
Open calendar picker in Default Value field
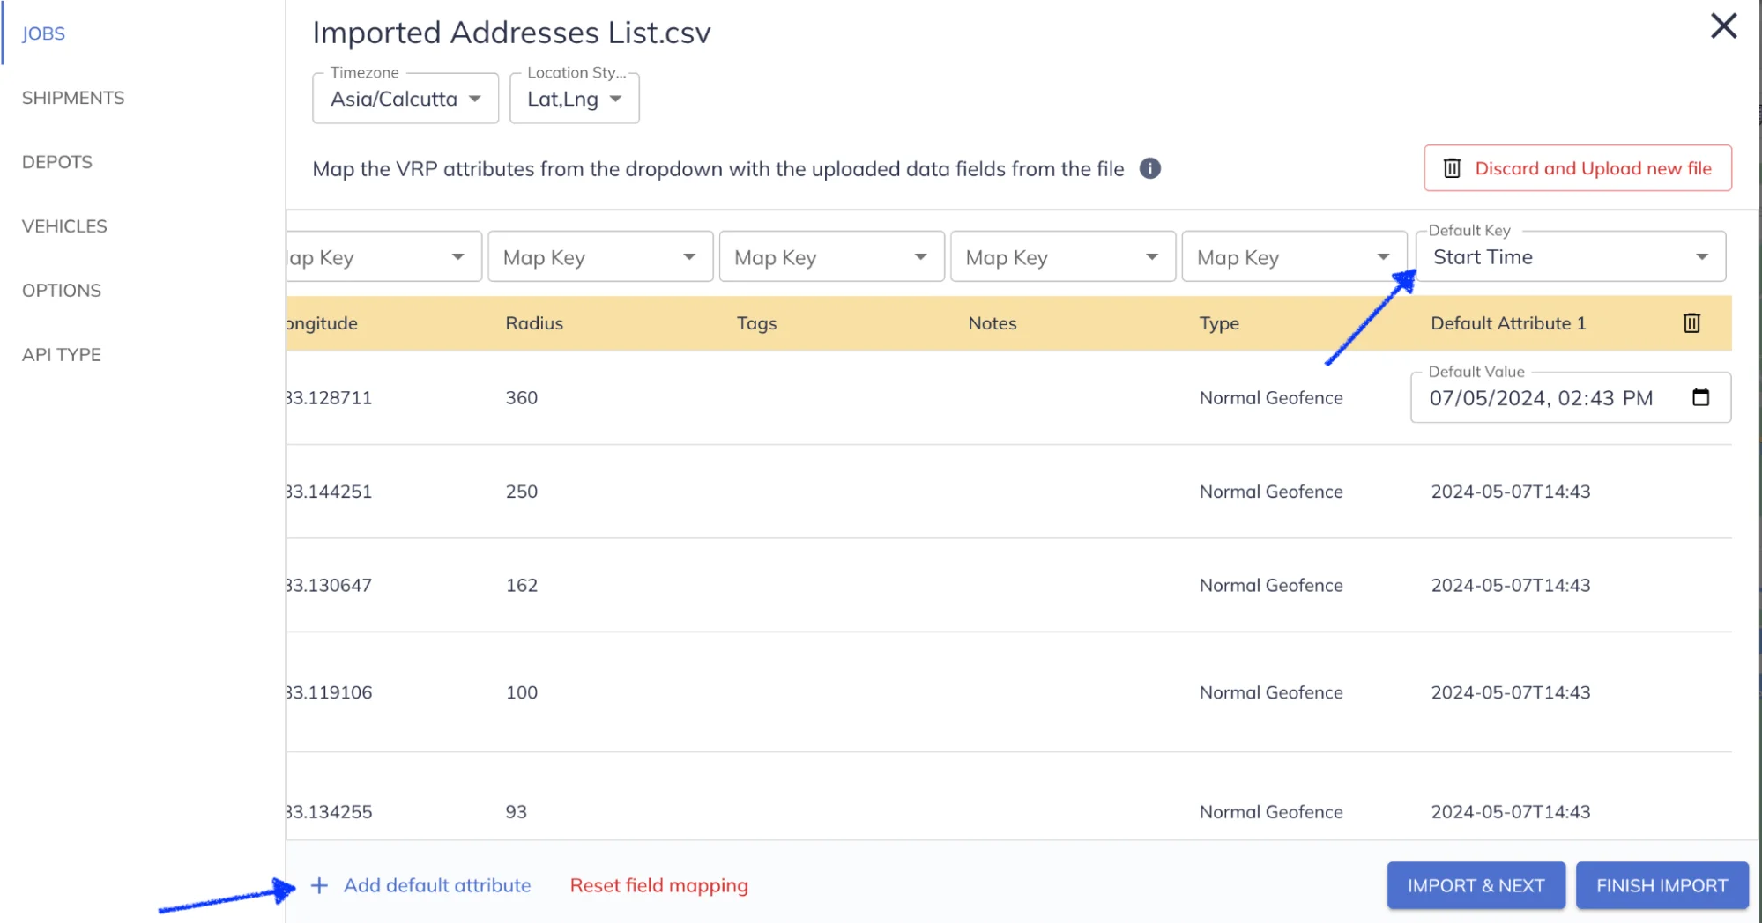point(1700,397)
